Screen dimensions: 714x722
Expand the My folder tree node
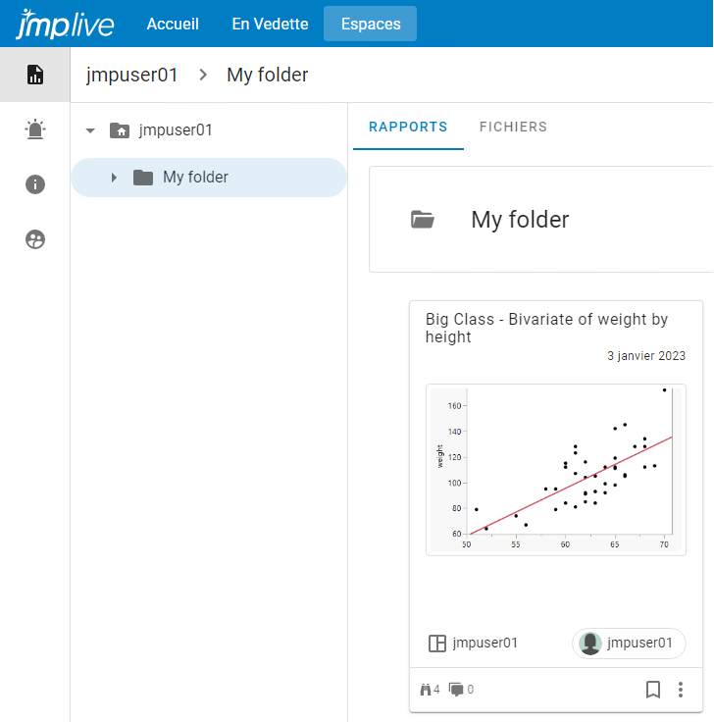(114, 178)
